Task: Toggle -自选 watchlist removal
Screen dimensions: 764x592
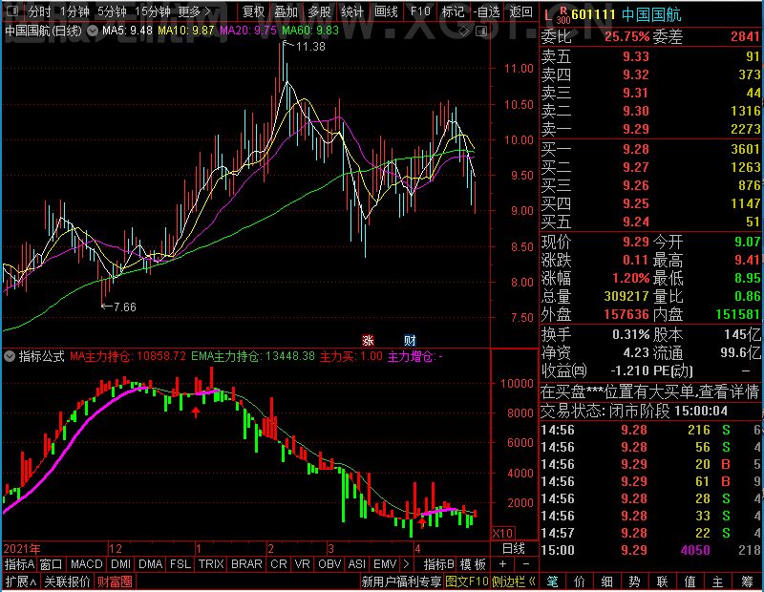Action: click(487, 11)
